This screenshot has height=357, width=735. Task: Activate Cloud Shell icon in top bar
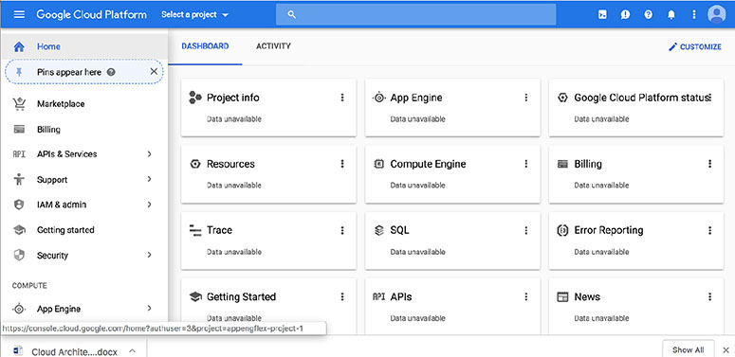point(602,14)
